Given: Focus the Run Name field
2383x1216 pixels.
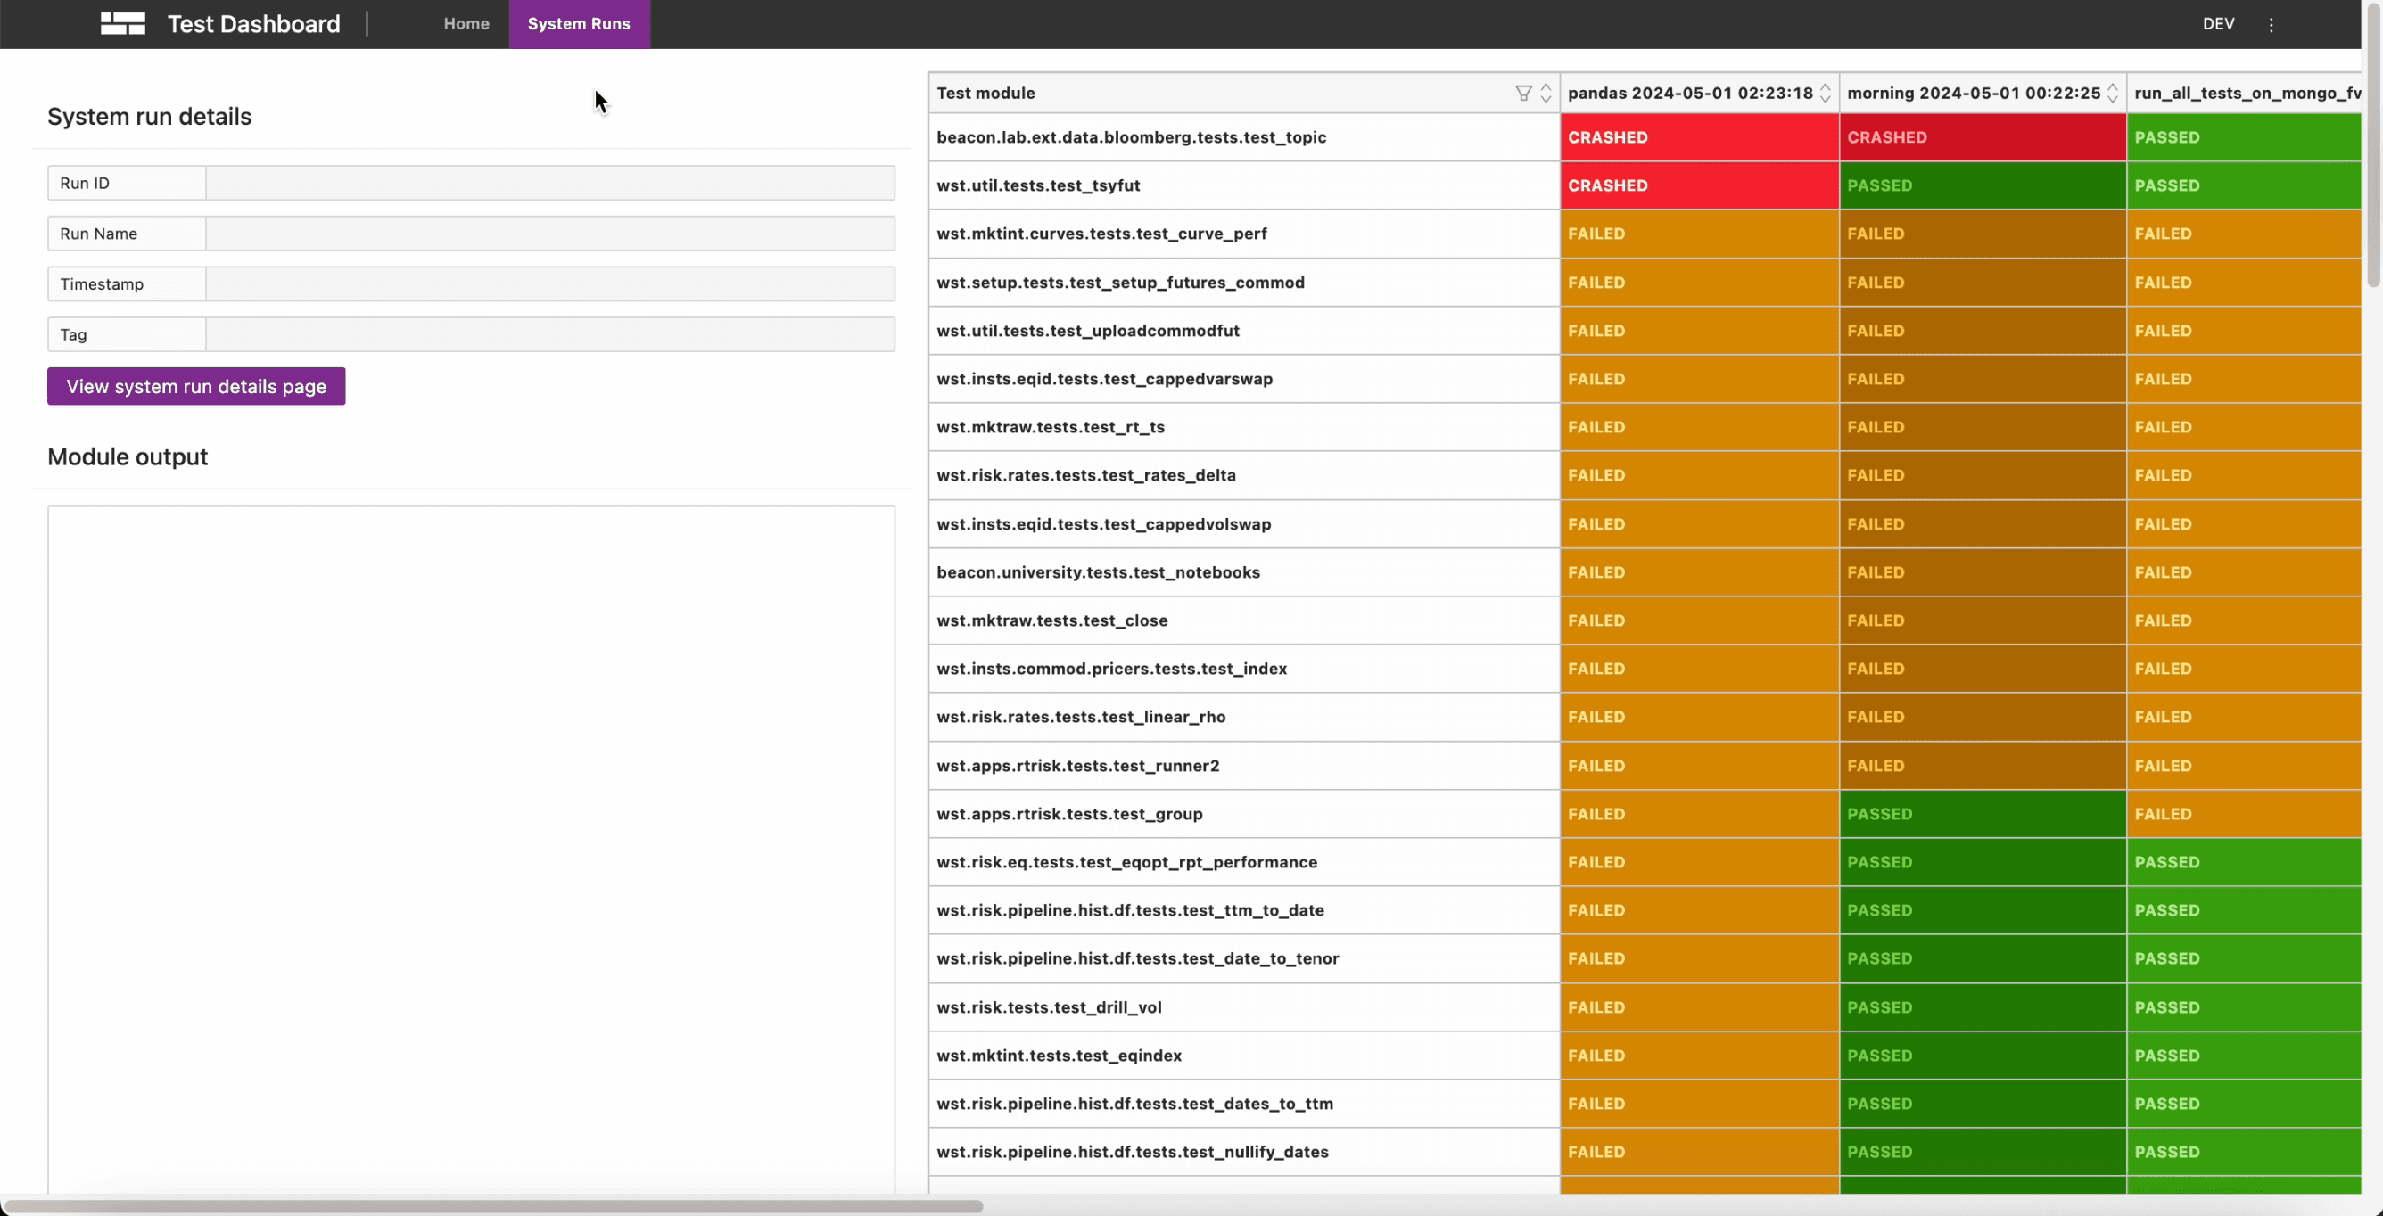Looking at the screenshot, I should coord(549,234).
